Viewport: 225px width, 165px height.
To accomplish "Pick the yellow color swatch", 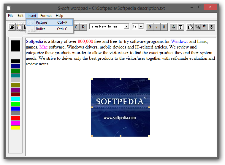I will [15, 127].
